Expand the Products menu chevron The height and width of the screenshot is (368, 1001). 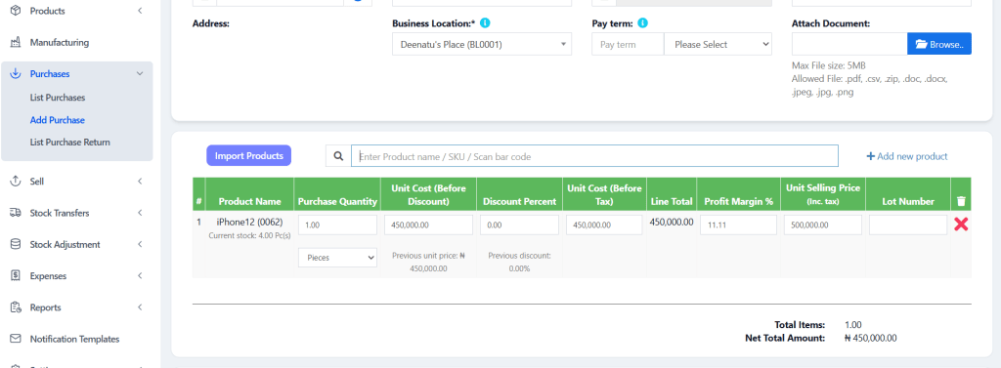[140, 11]
